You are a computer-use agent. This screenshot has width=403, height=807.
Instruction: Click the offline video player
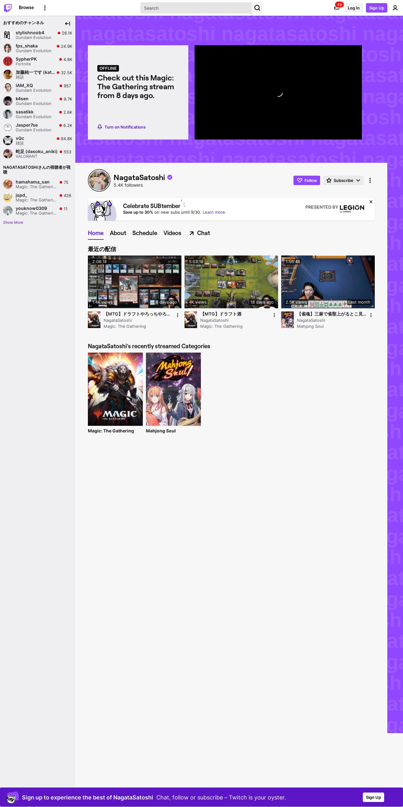tap(278, 92)
